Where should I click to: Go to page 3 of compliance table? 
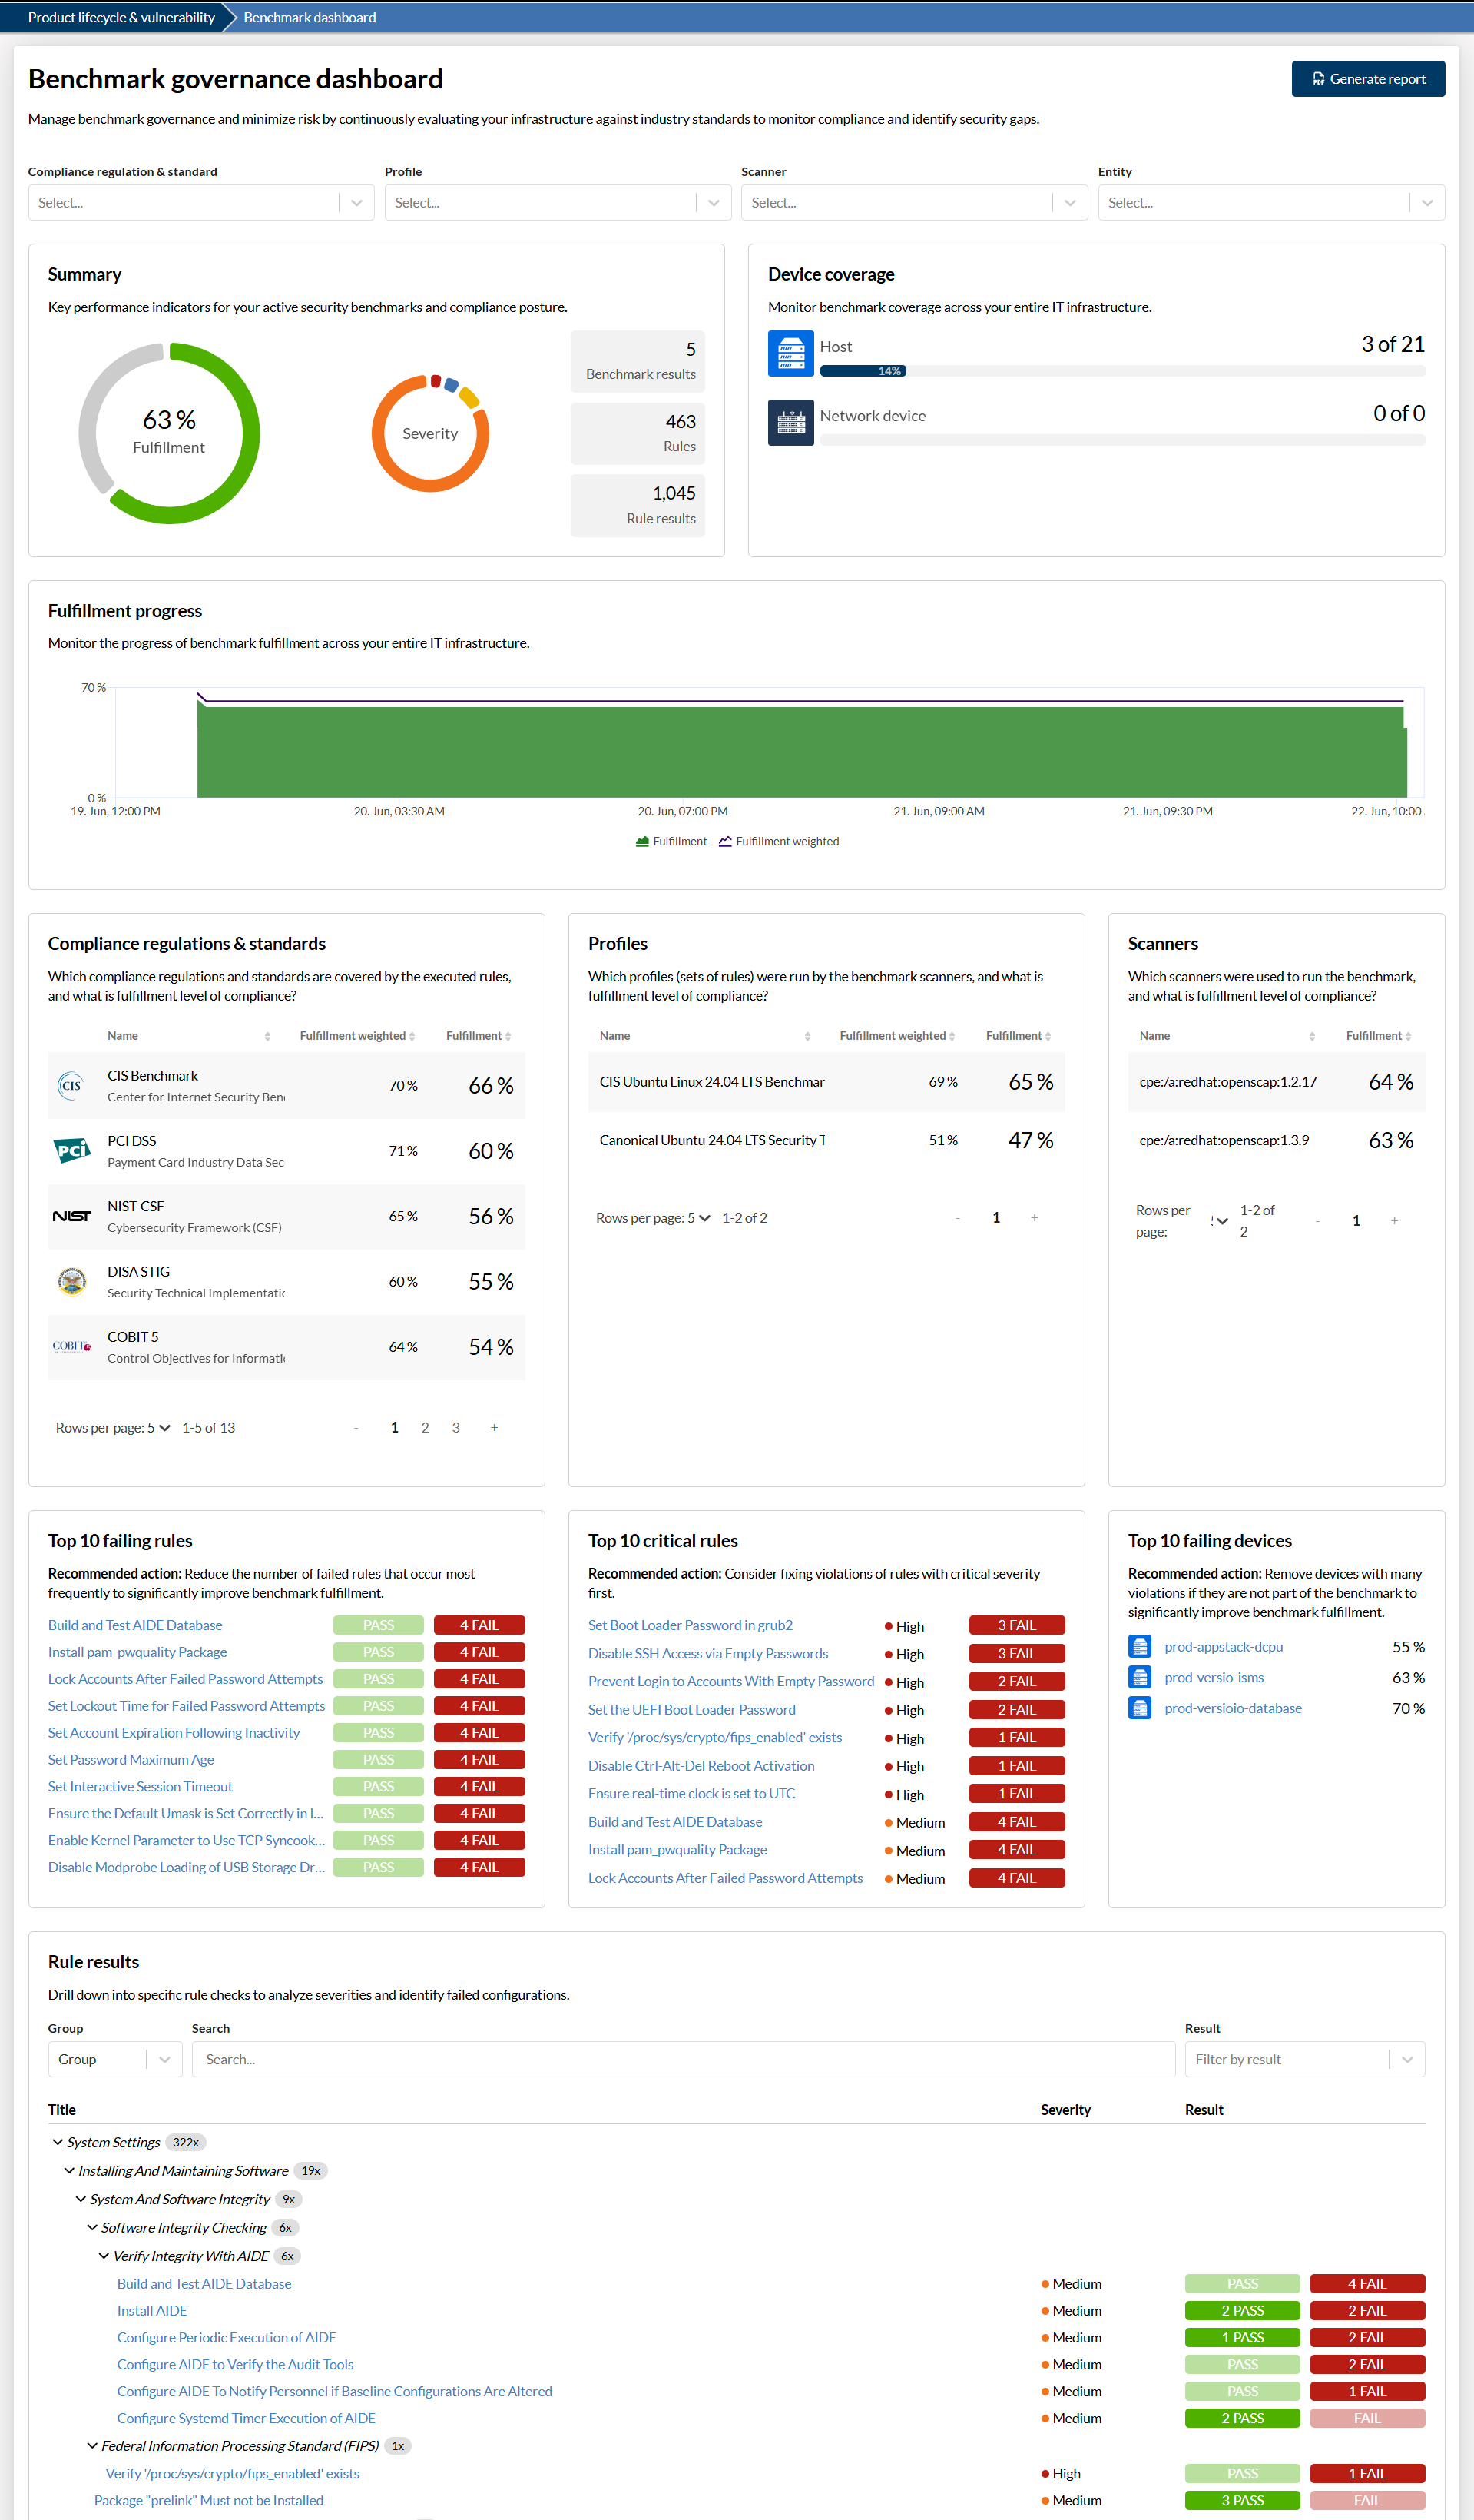(455, 1427)
